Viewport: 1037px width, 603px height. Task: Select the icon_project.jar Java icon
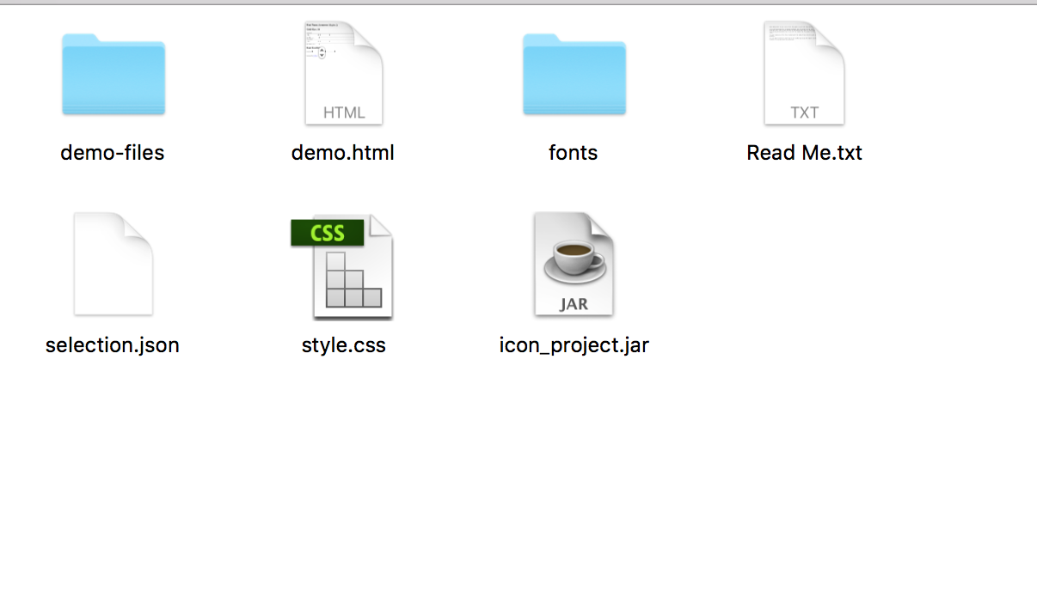click(574, 265)
